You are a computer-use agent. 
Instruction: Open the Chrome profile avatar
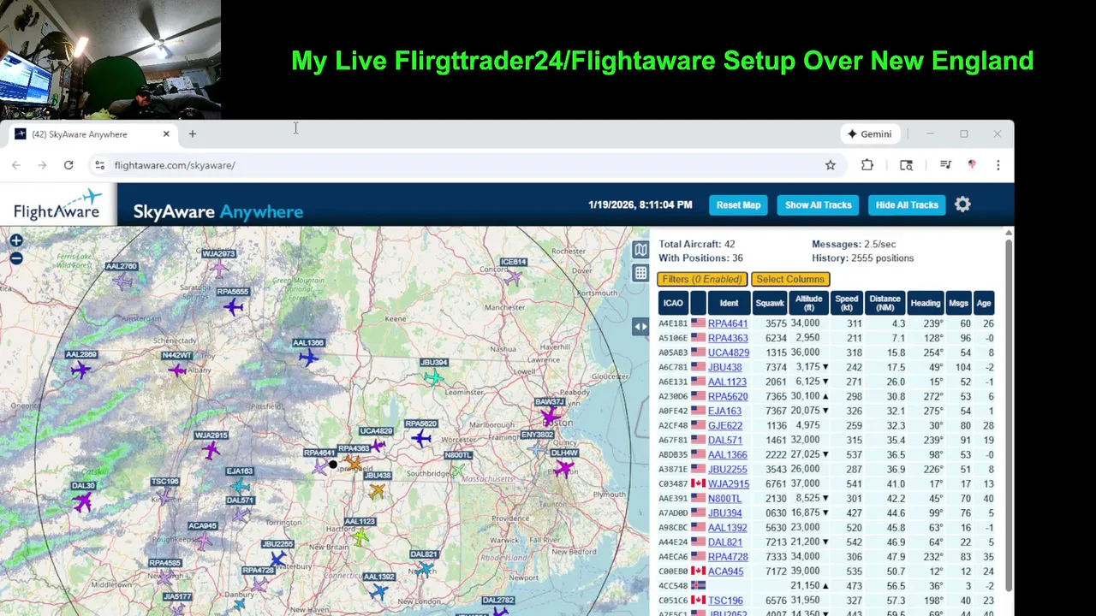point(972,165)
